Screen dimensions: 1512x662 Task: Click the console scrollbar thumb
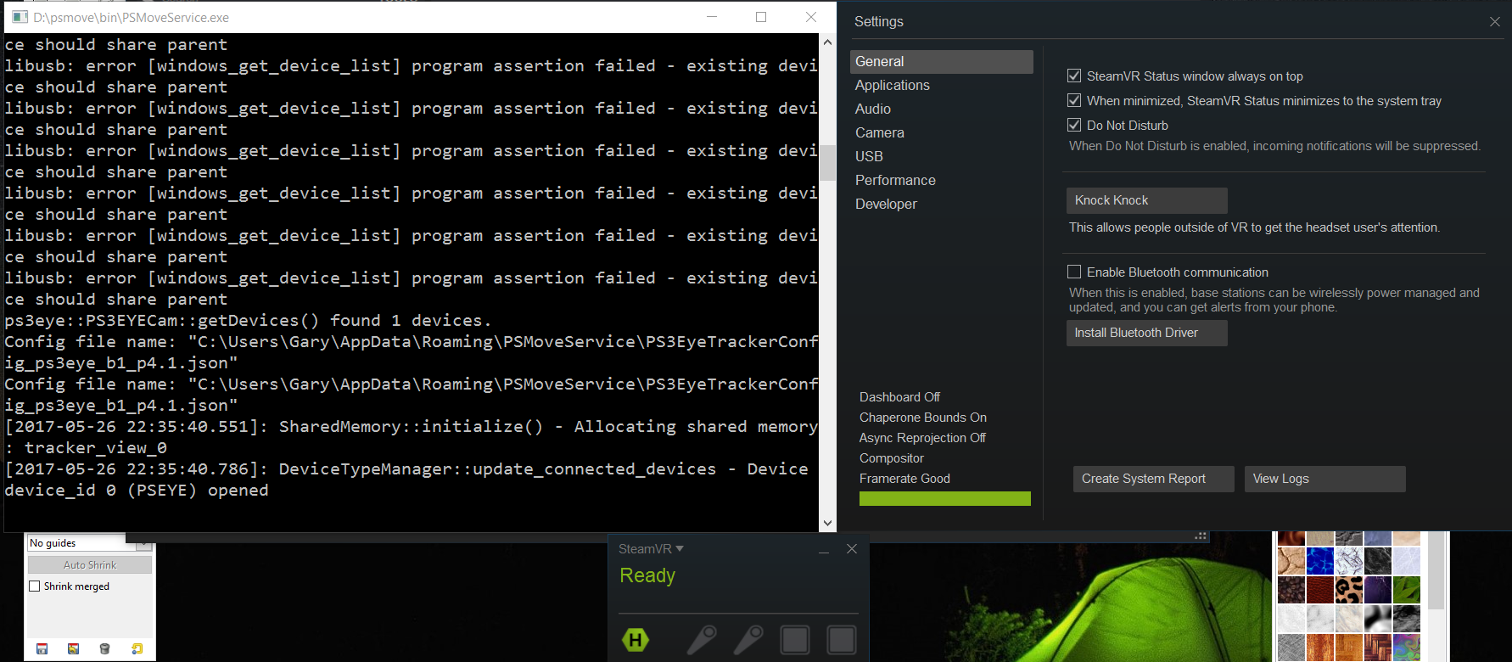827,162
